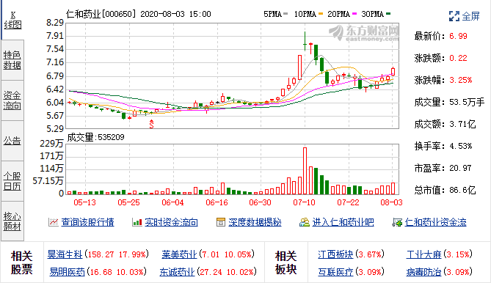This screenshot has width=491, height=283.
Task: Select the K线图 tab
Action: 12,21
